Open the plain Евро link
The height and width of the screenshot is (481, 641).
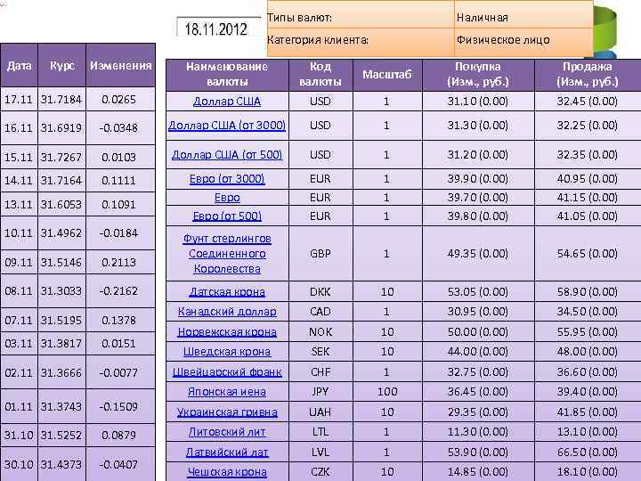pyautogui.click(x=227, y=198)
